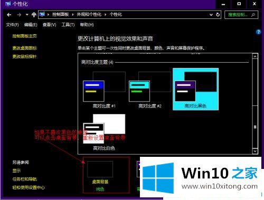Image resolution: width=264 pixels, height=200 pixels.
Task: Open the 工具(T) menu
Action: [x=68, y=25]
